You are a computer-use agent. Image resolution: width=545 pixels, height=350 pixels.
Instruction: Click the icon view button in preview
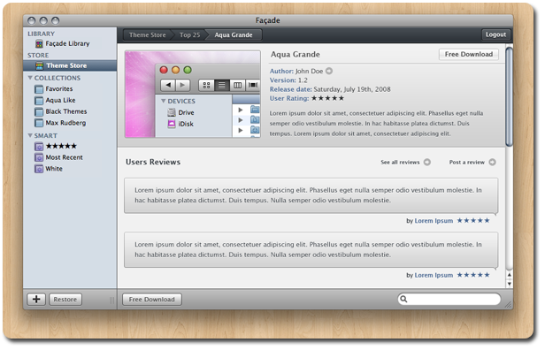(206, 86)
